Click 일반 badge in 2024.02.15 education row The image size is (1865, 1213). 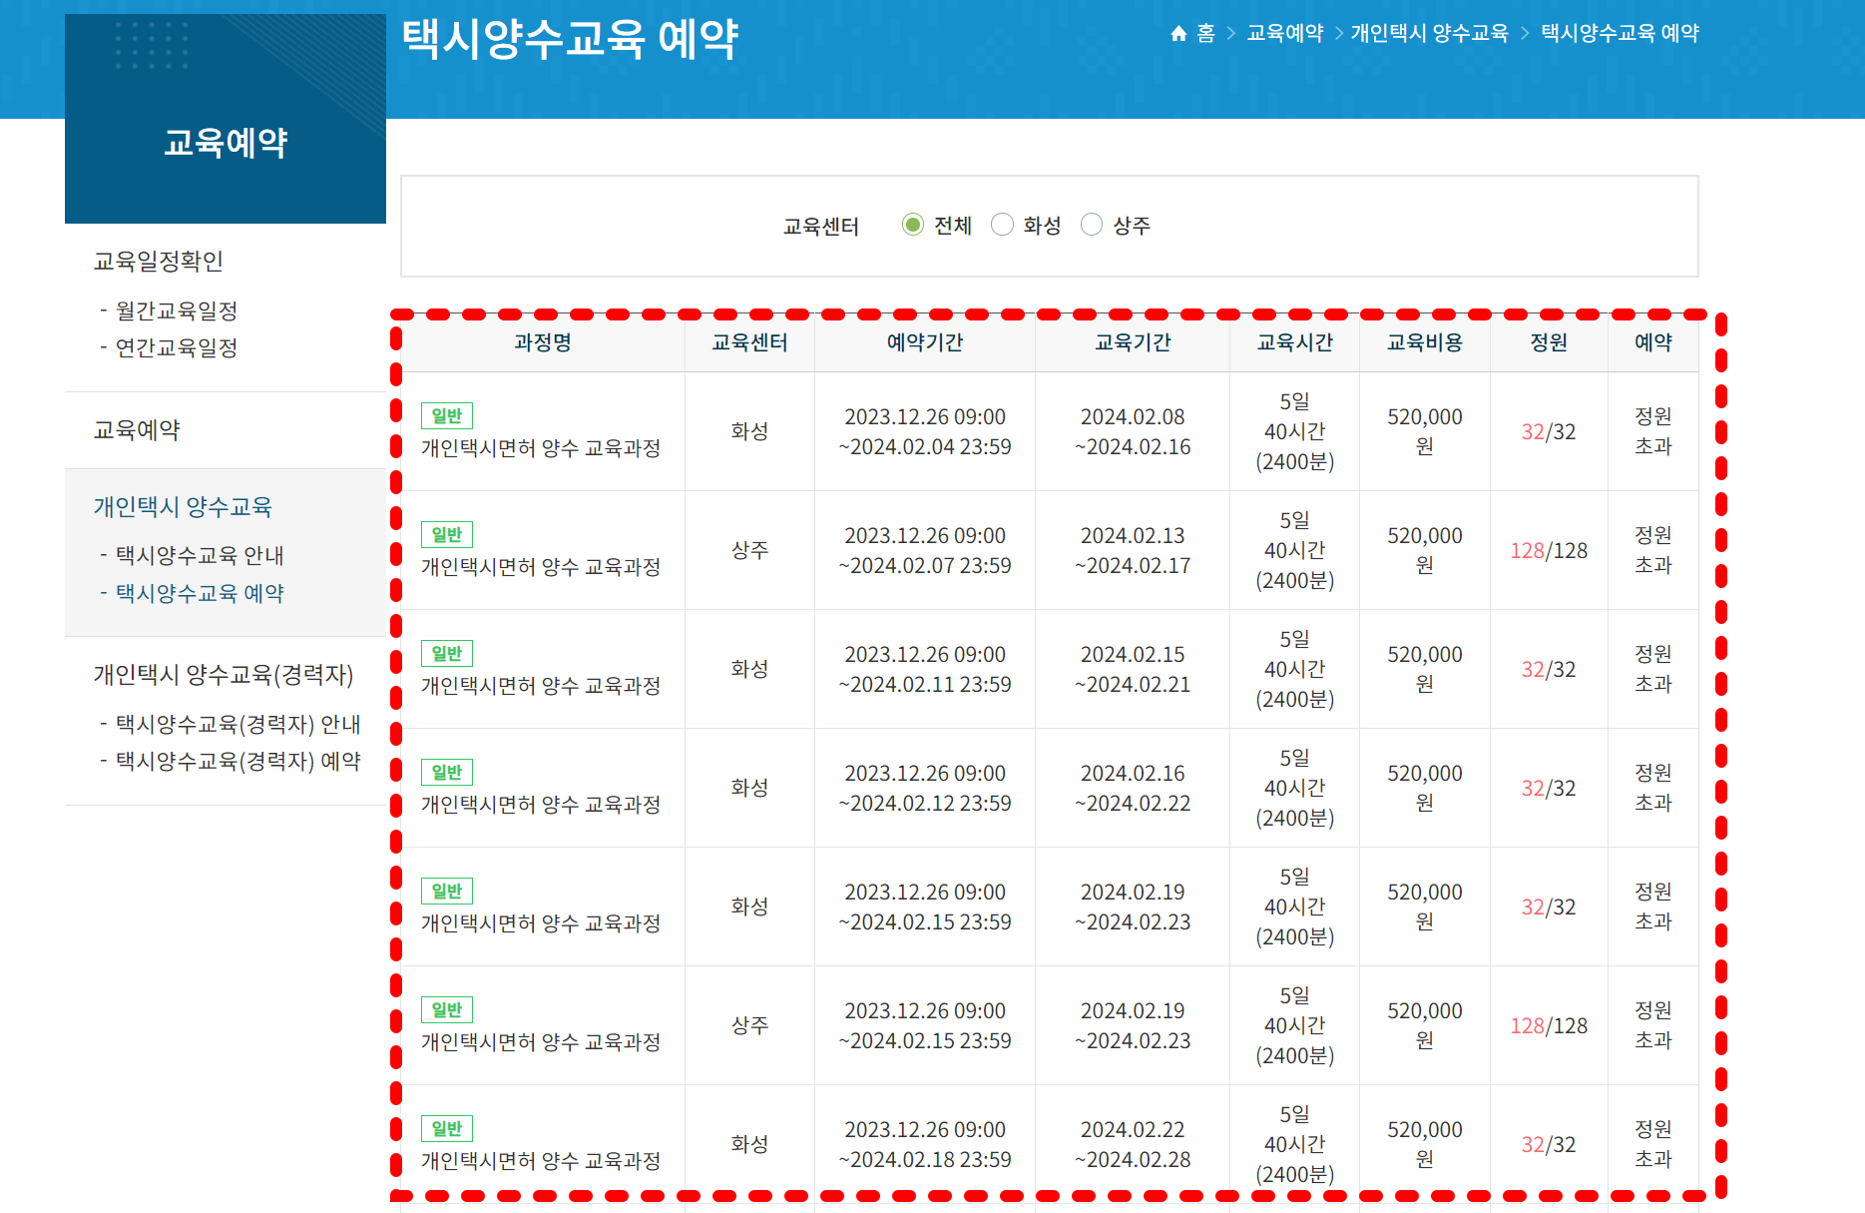coord(447,653)
